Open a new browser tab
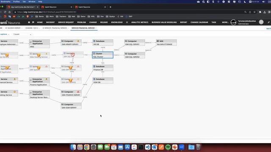This screenshot has height=152, width=271. click(x=110, y=7)
